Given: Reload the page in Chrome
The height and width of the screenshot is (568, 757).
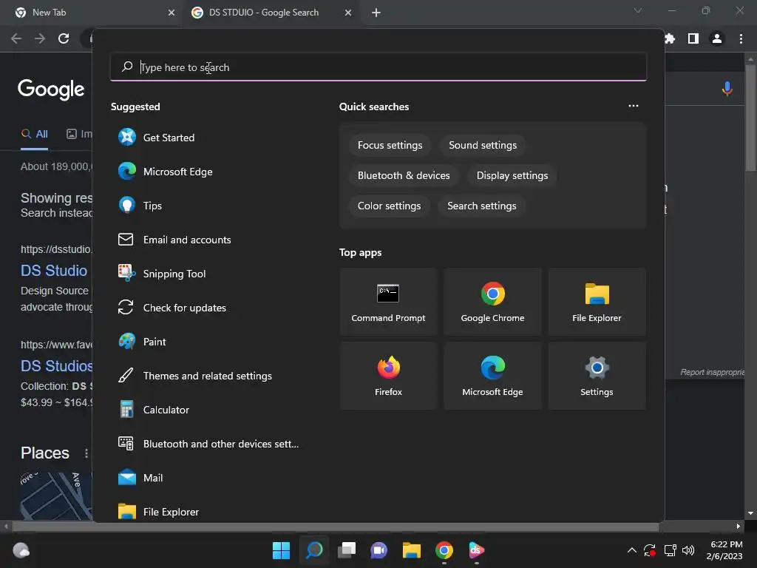Looking at the screenshot, I should click(x=64, y=38).
